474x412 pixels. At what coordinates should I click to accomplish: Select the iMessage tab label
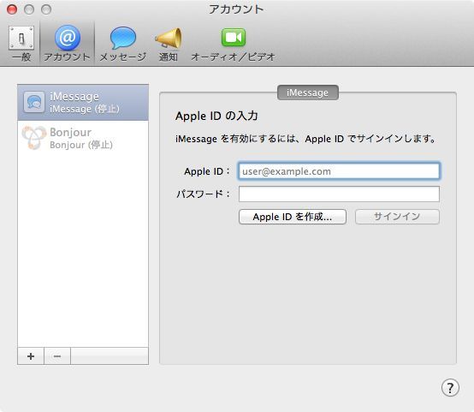point(308,93)
